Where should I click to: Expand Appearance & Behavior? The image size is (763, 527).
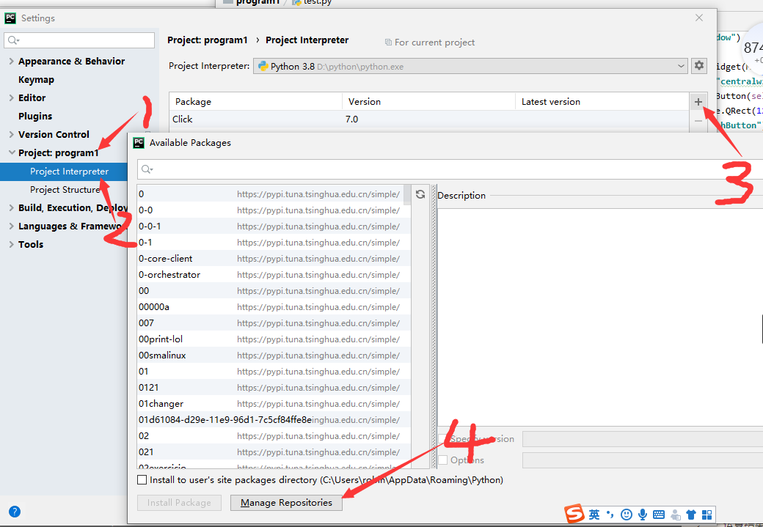(x=11, y=62)
